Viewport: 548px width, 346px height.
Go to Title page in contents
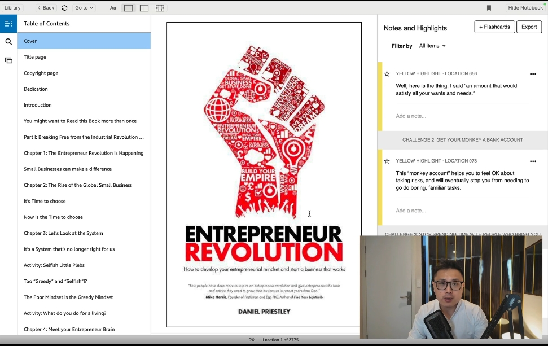coord(84,57)
